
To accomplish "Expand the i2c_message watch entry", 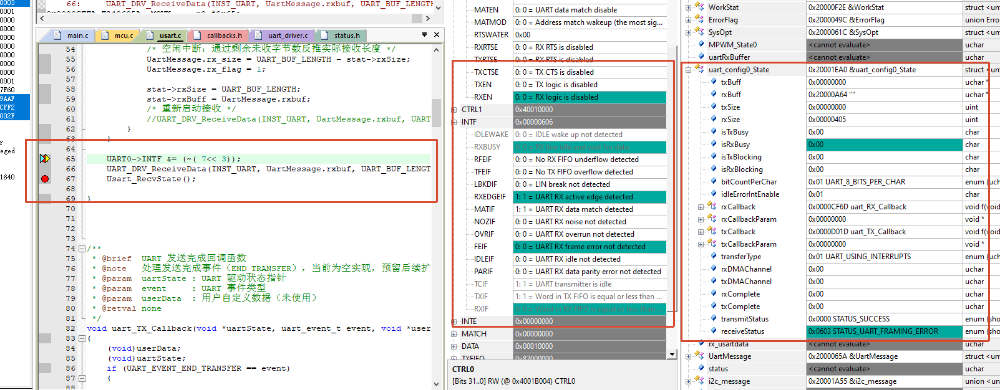I will click(x=689, y=381).
